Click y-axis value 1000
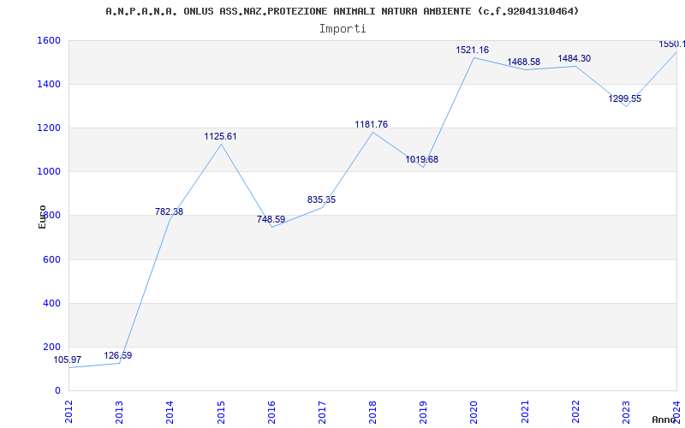The image size is (685, 428). pyautogui.click(x=49, y=172)
